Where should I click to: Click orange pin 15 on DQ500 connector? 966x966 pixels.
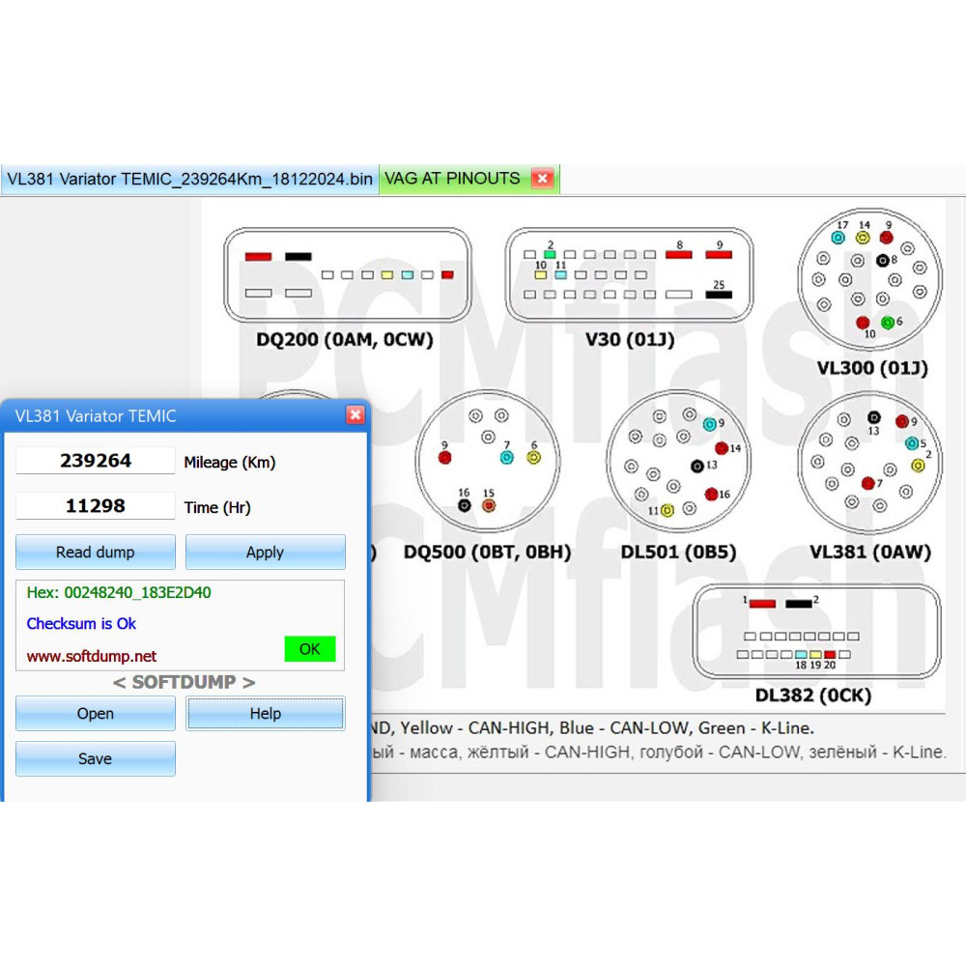click(489, 506)
